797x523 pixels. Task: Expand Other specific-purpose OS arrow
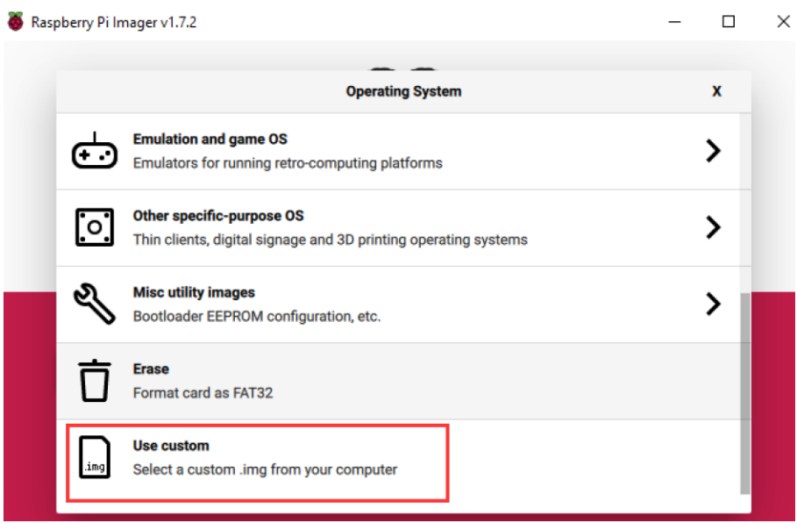tap(714, 227)
